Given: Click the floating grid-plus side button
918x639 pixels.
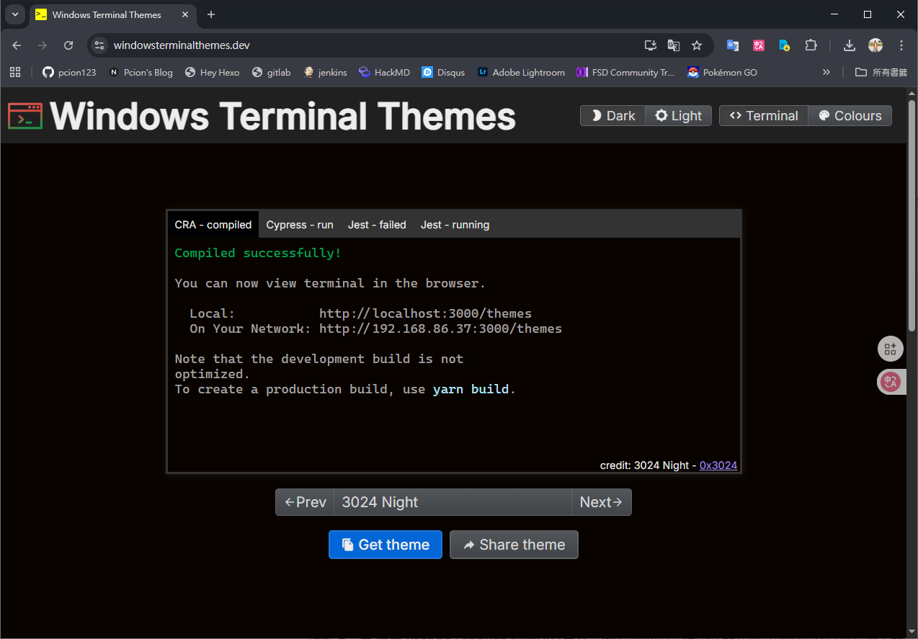Looking at the screenshot, I should 891,349.
